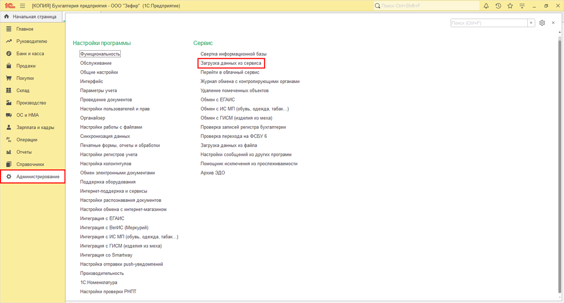This screenshot has width=564, height=303.
Task: Open the Руководителю section
Action: 32,41
